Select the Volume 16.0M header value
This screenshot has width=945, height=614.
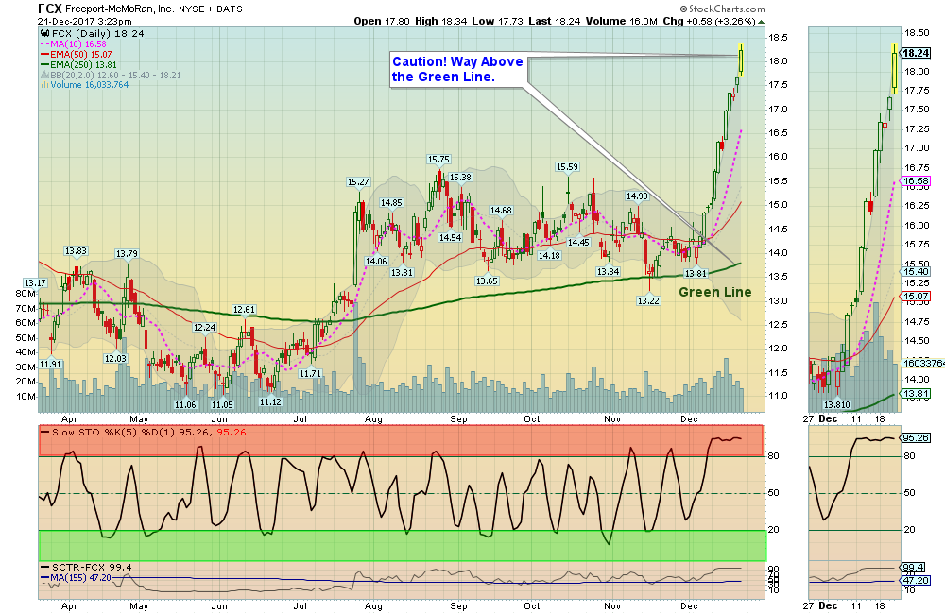point(622,21)
